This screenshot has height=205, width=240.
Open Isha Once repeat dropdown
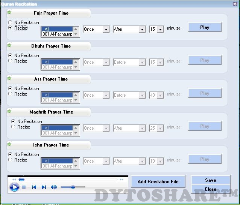[x=96, y=161]
